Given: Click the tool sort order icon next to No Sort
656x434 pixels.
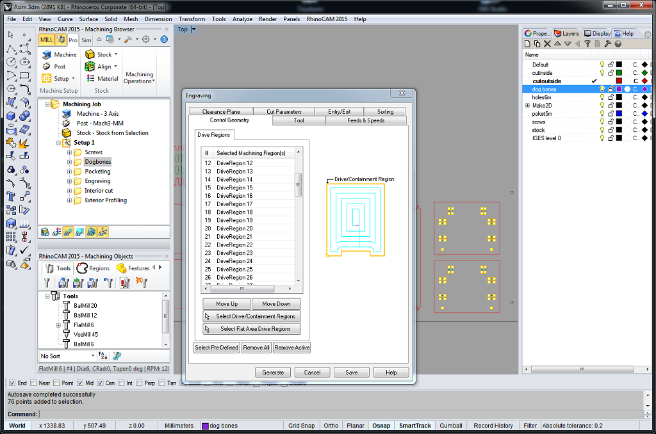Looking at the screenshot, I should 103,356.
